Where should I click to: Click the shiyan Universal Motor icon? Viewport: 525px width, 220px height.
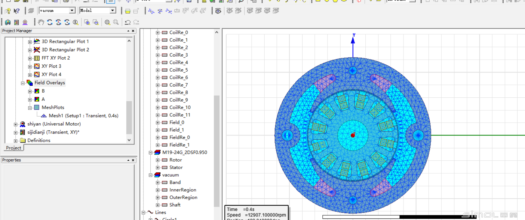(22, 124)
